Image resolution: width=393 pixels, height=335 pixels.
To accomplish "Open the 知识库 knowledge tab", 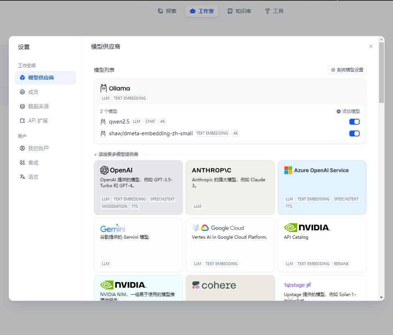I will click(x=239, y=11).
